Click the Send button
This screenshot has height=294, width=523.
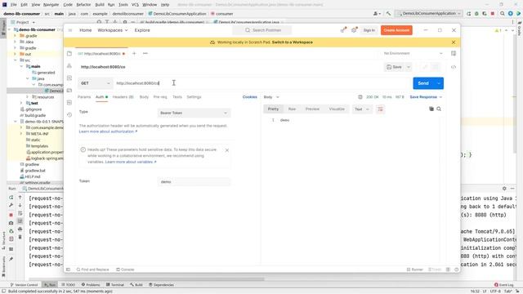coord(423,83)
